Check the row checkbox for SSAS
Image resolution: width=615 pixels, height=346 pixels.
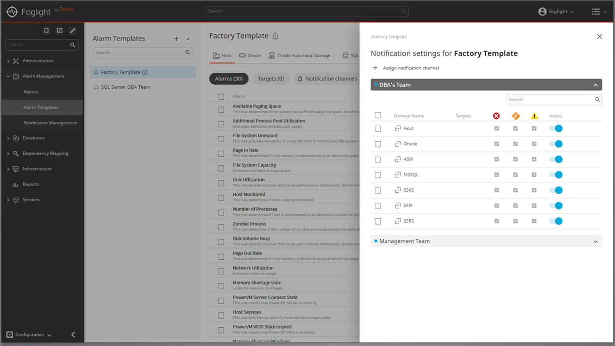(x=378, y=190)
